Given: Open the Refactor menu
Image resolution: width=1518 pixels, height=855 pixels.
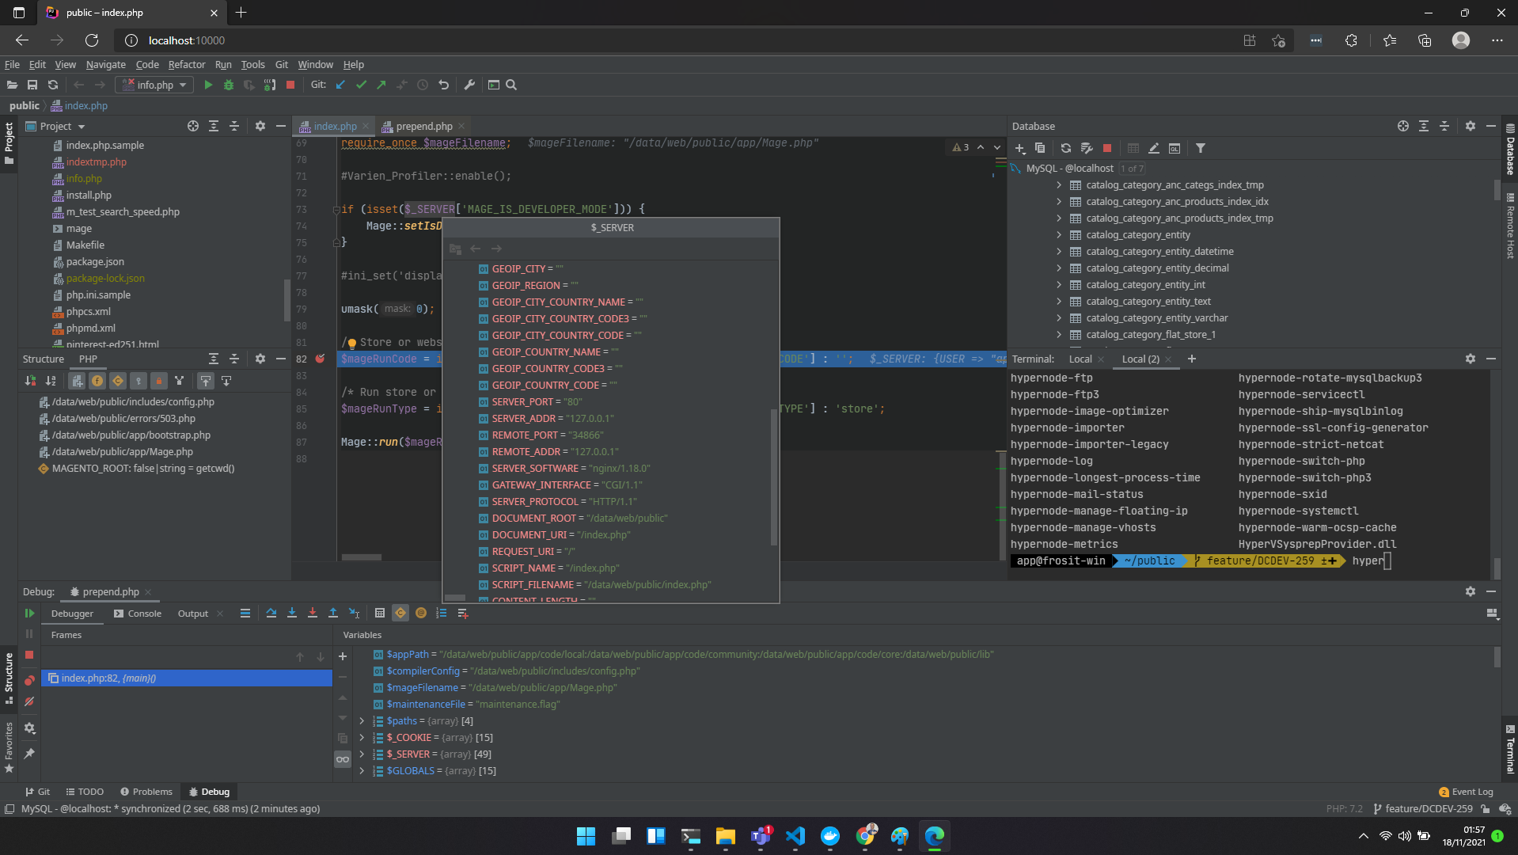Looking at the screenshot, I should point(187,64).
